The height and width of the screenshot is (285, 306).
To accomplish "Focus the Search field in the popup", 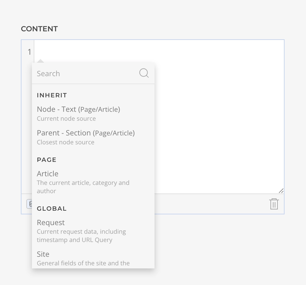I will click(x=86, y=73).
